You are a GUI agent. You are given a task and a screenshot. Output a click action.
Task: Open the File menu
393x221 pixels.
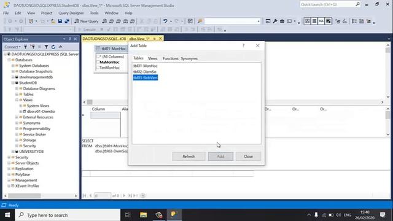point(6,13)
